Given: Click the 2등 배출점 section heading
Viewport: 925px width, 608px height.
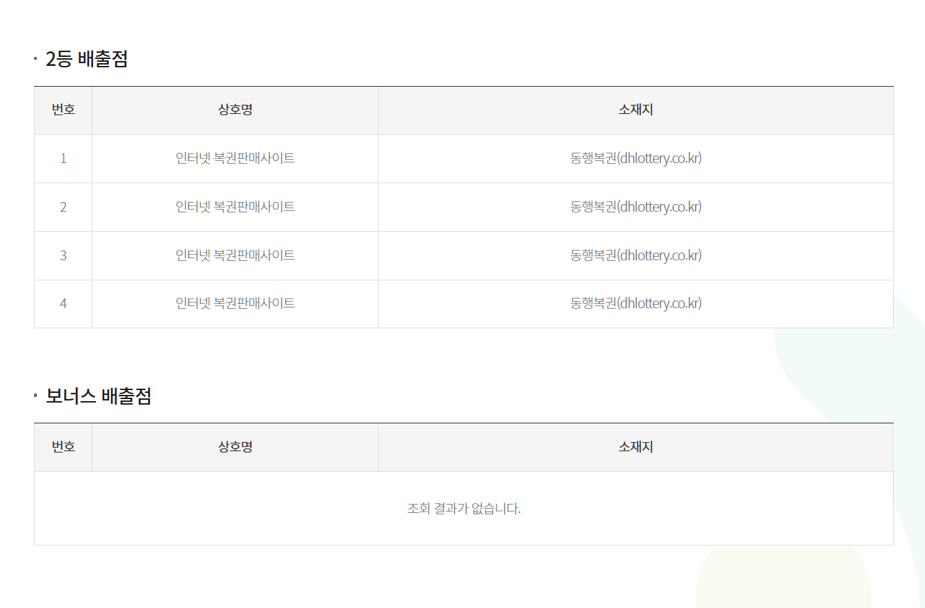Looking at the screenshot, I should [x=87, y=59].
